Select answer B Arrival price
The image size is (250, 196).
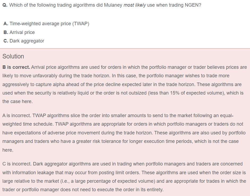pos(19,32)
